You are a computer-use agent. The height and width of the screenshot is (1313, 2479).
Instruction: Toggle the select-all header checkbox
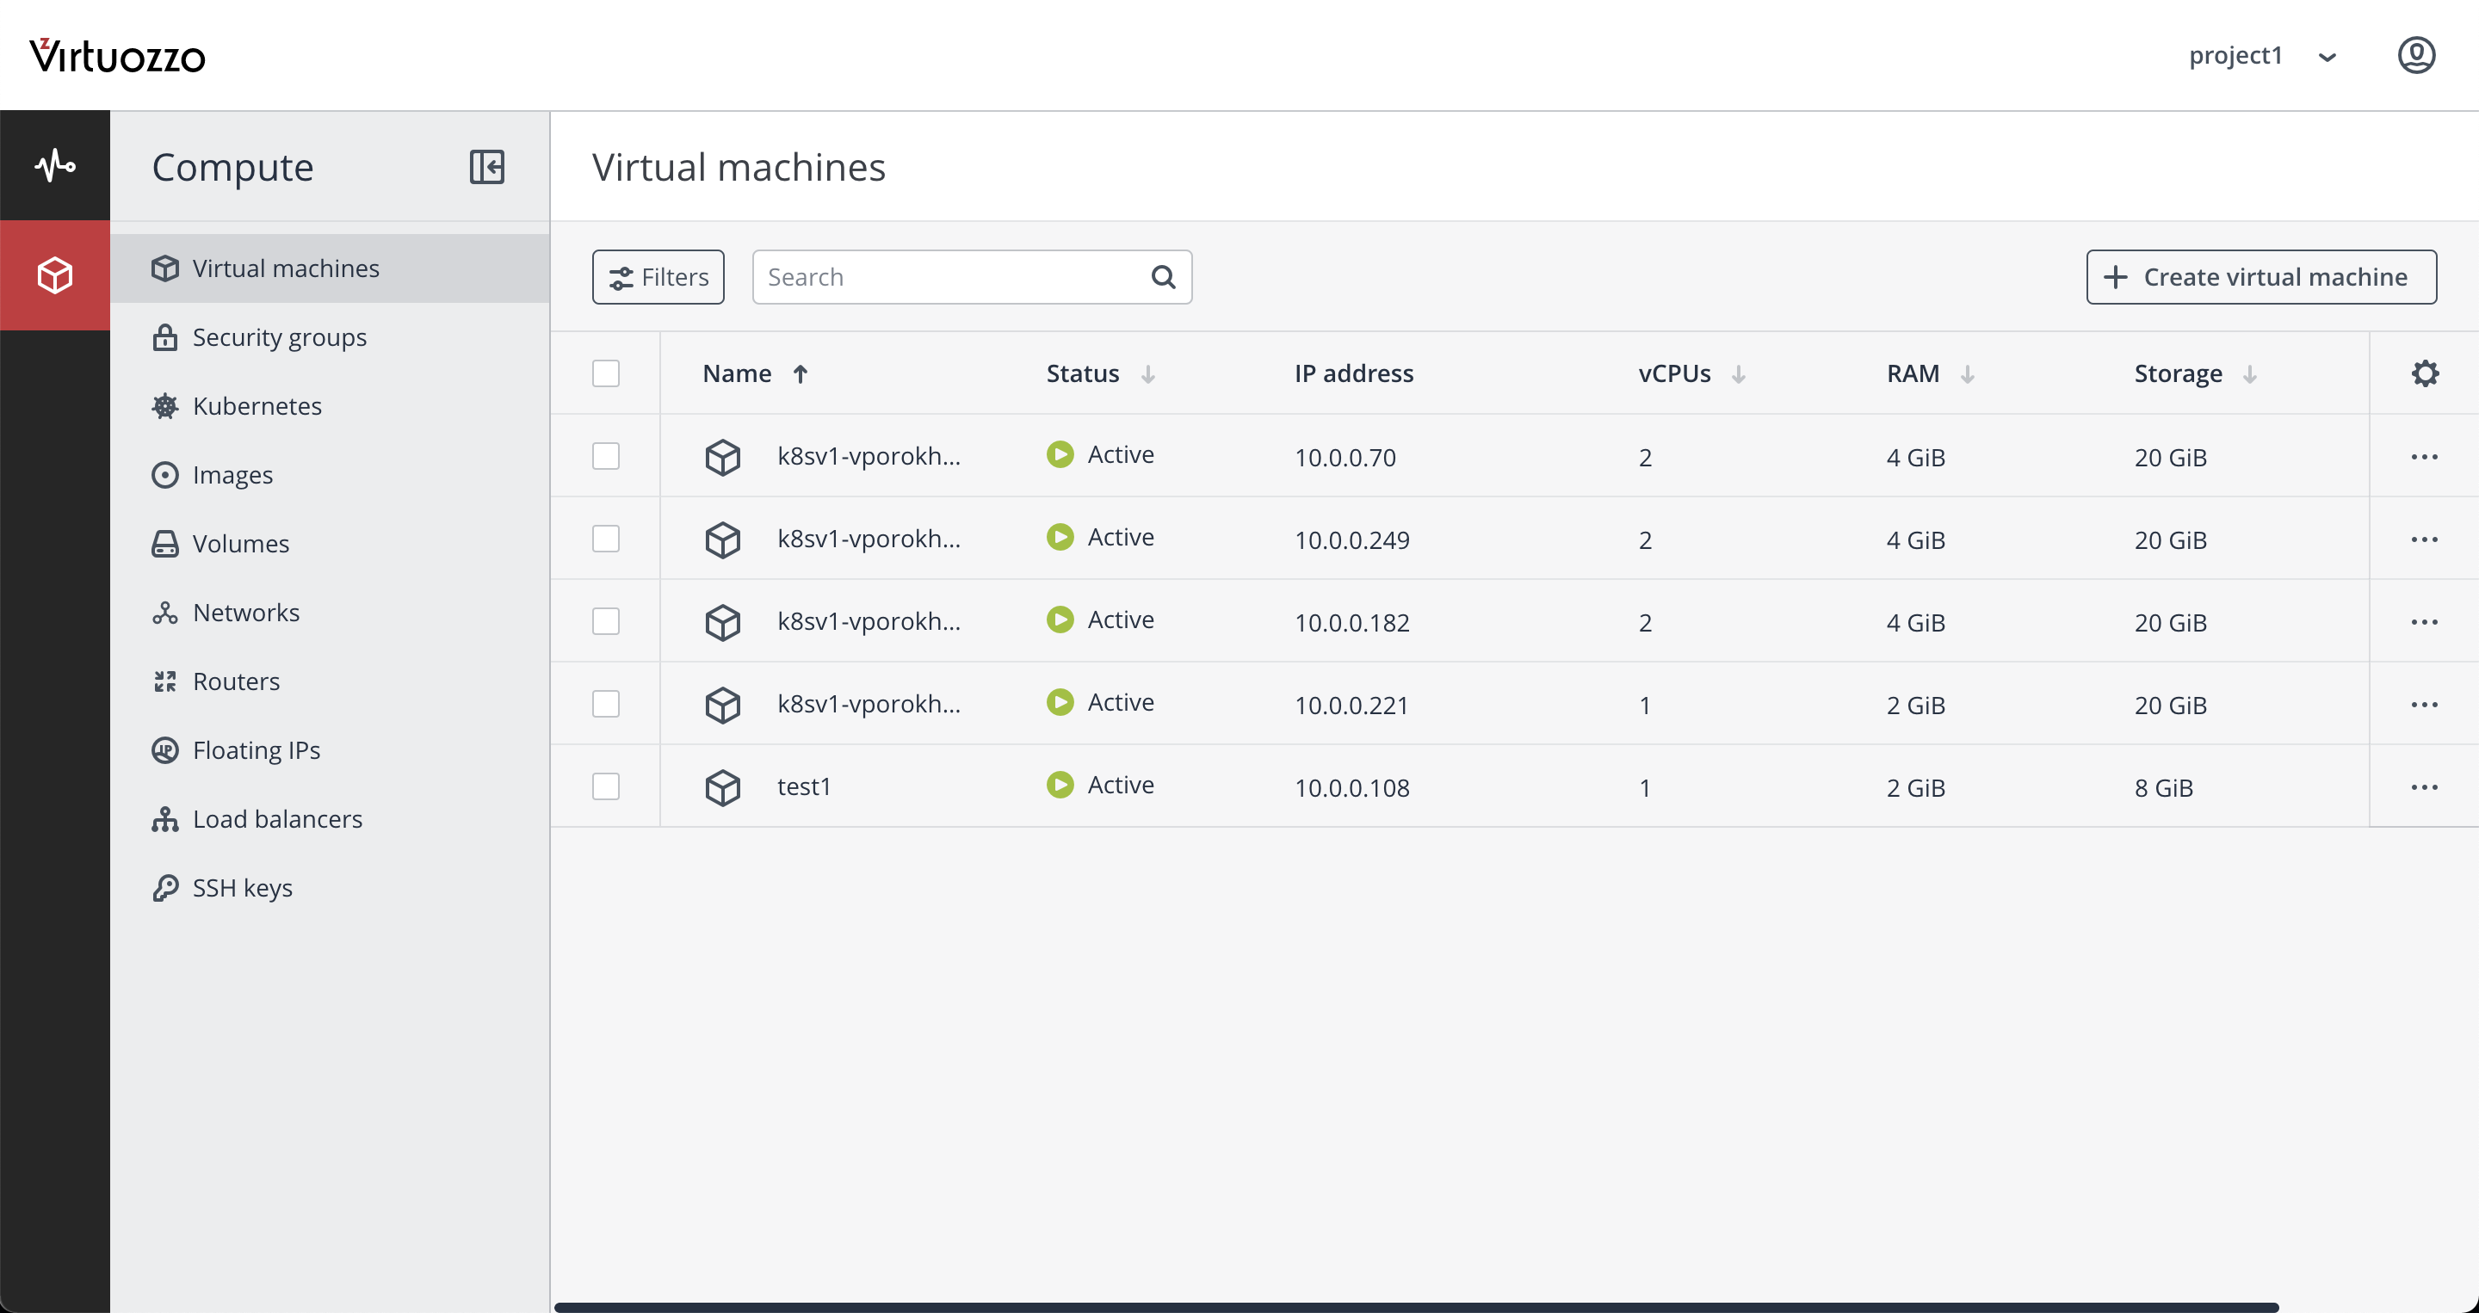(x=605, y=373)
